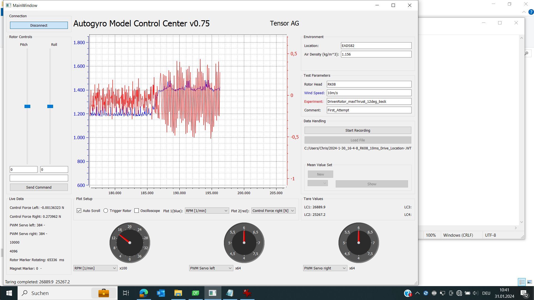Viewport: 534px width, 300px height.
Task: Open Task View in the taskbar
Action: pos(126,293)
